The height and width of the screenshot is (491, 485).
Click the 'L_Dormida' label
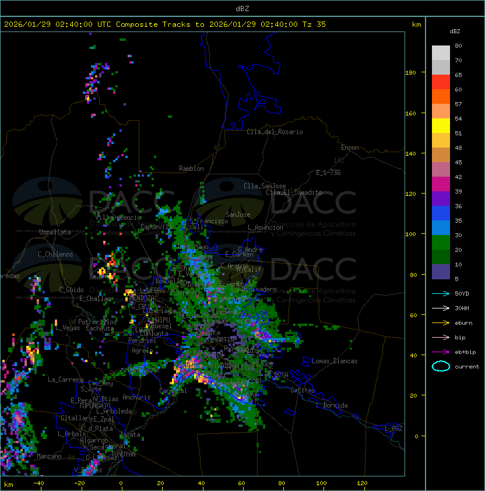332,405
